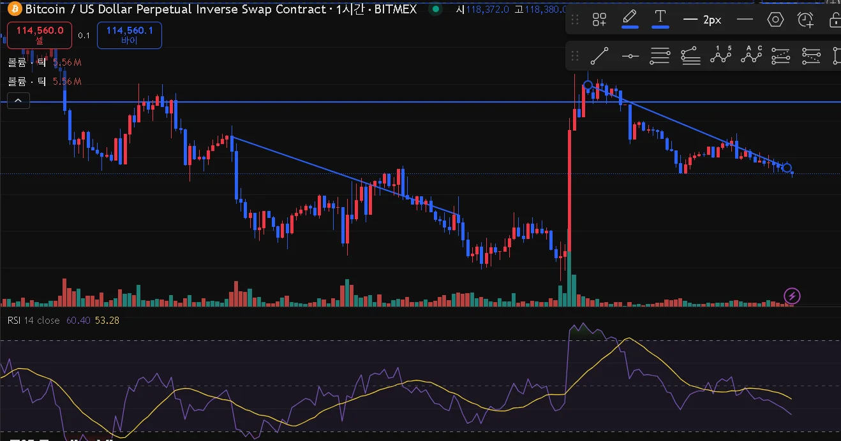Select the ABC correction wave tool
Viewport: 841px width, 441px height.
click(752, 55)
